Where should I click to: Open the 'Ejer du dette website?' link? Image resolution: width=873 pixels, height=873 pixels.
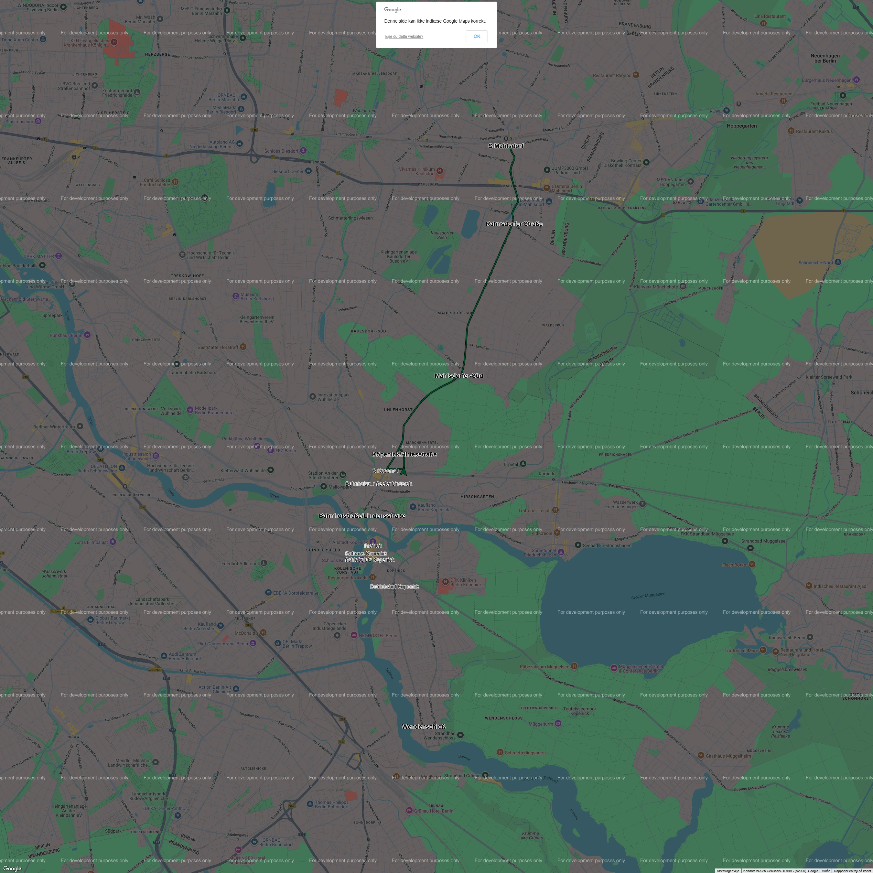coord(404,37)
